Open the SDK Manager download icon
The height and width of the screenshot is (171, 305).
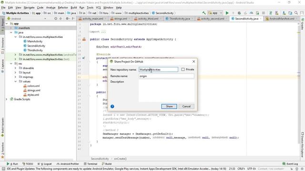pyautogui.click(x=284, y=13)
